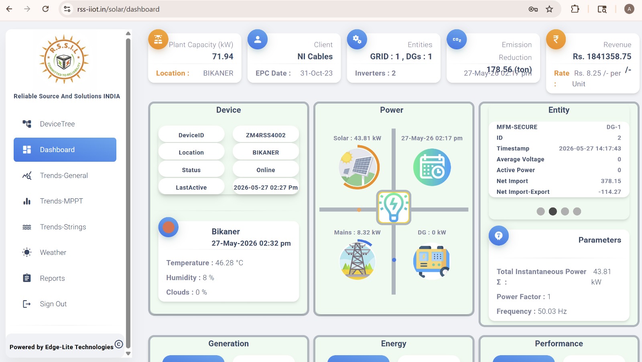Screen dimensions: 642x362
Task: Click the Parameters question mark icon
Action: 499,236
